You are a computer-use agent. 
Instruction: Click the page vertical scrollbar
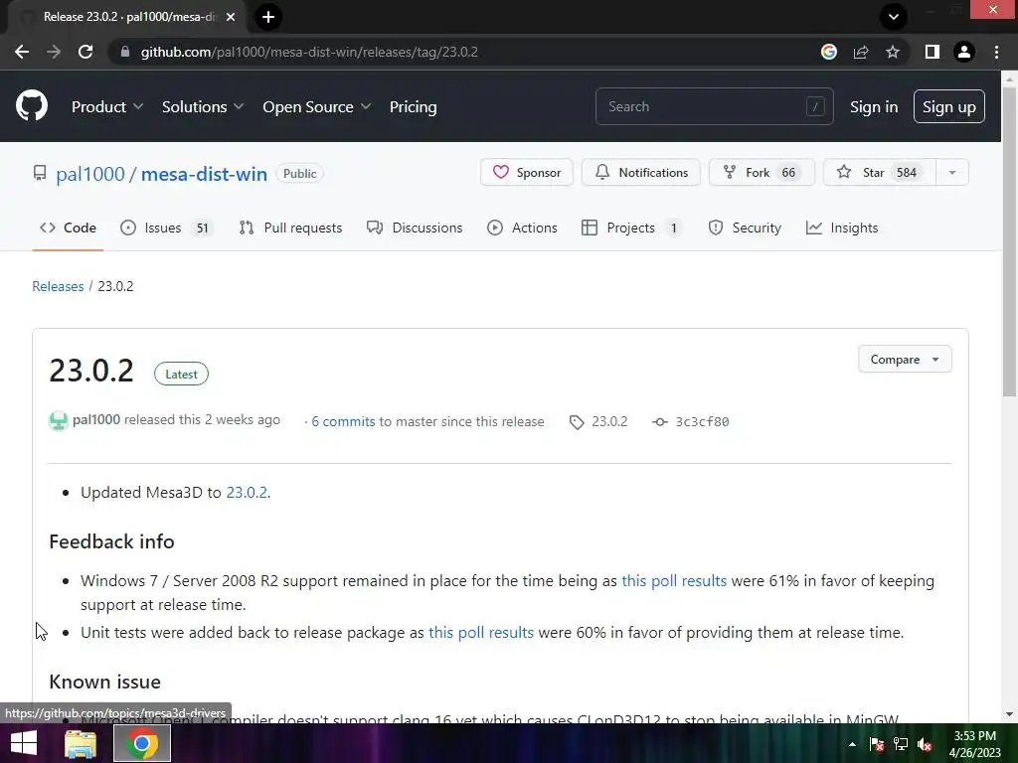pyautogui.click(x=1009, y=240)
